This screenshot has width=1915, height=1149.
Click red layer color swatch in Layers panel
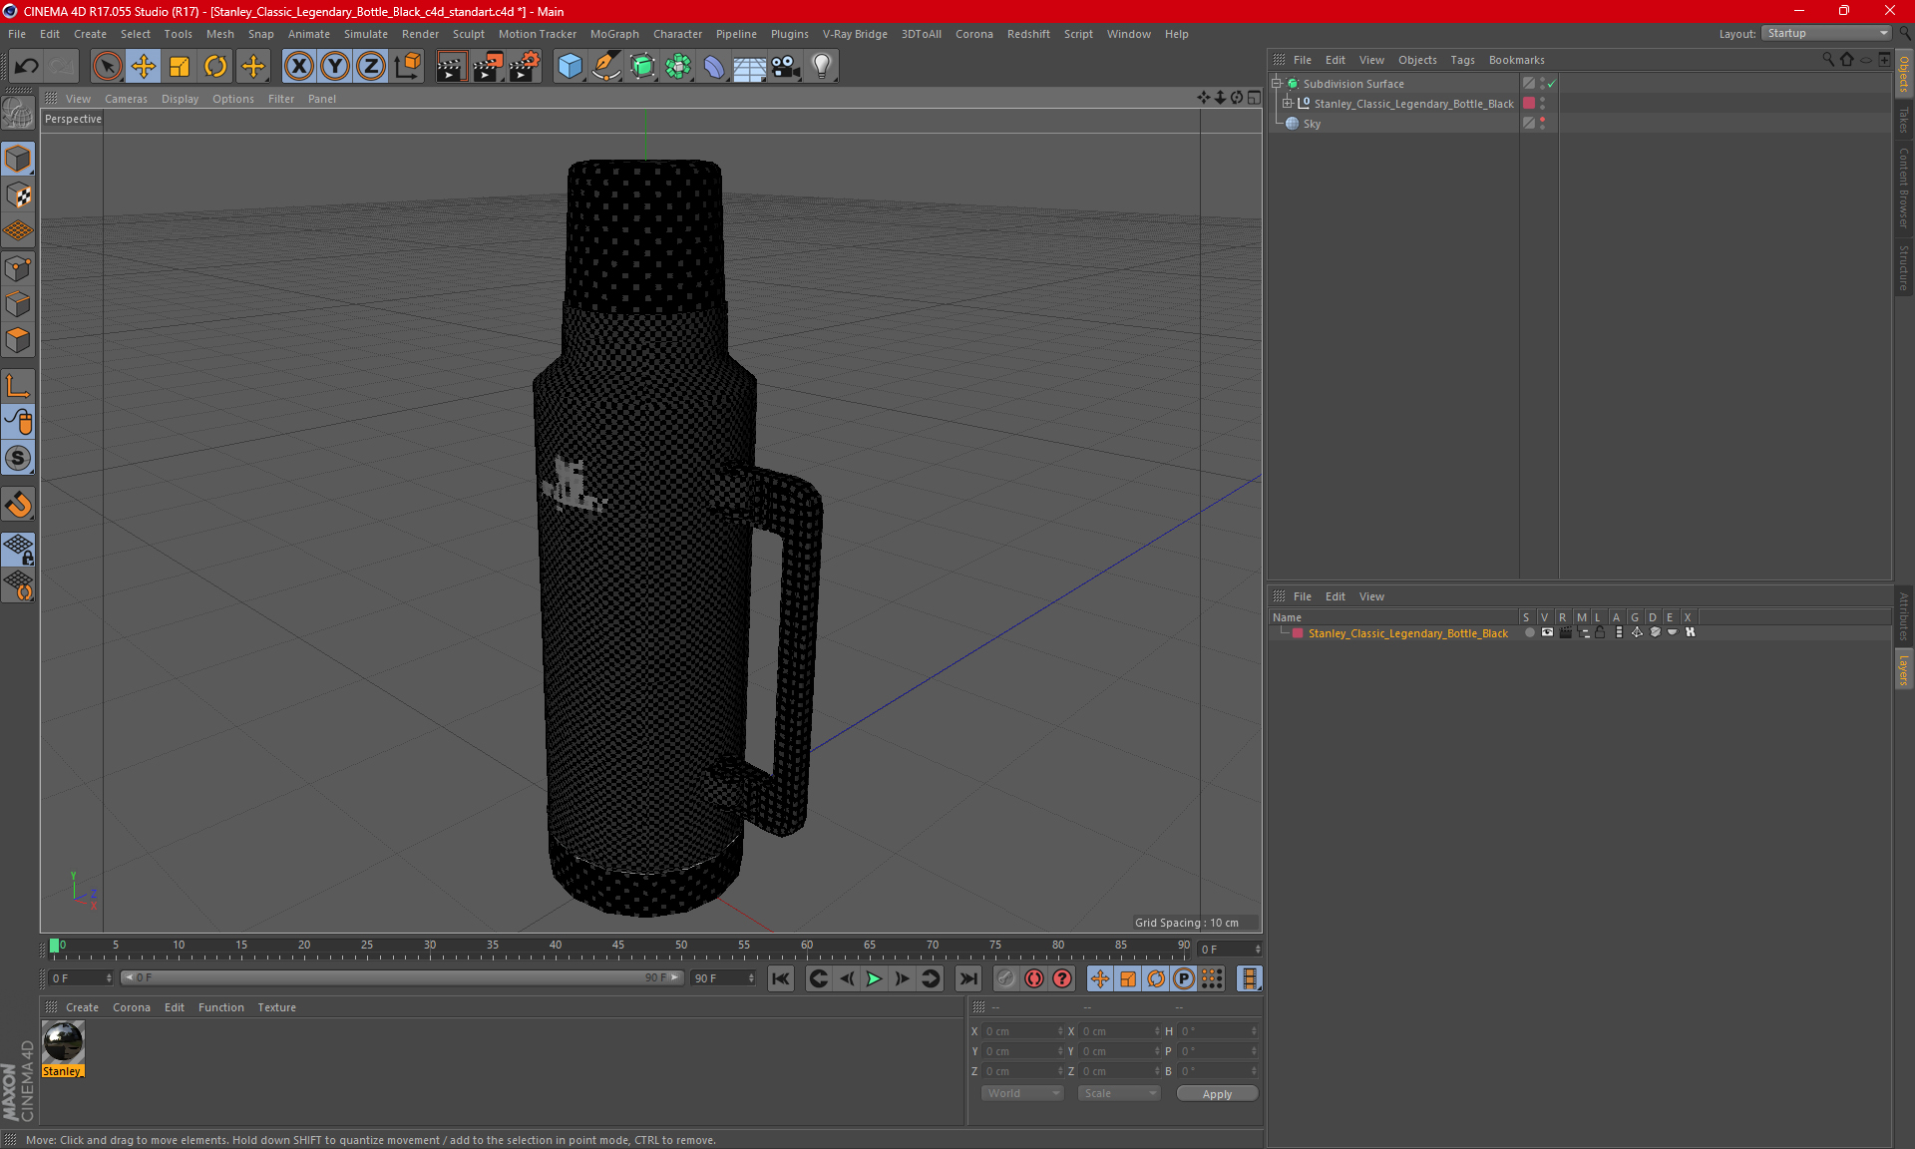coord(1298,633)
